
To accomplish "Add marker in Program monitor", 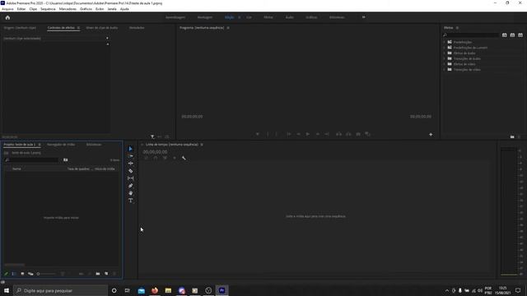I will tap(258, 134).
